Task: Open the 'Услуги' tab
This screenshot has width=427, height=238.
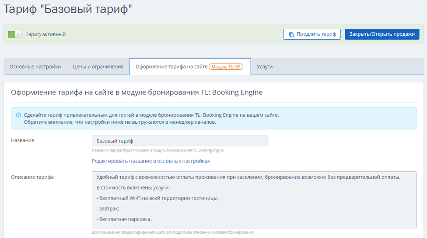Action: pos(264,67)
